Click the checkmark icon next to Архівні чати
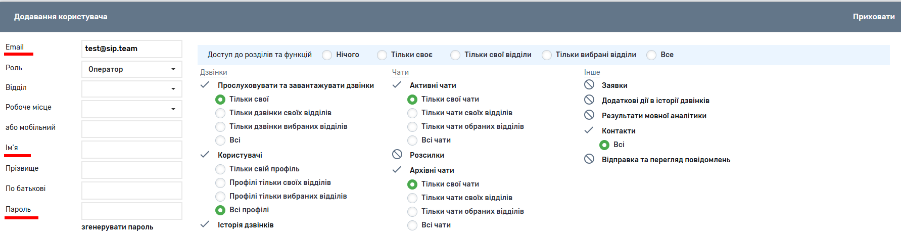The image size is (901, 234). [x=397, y=170]
